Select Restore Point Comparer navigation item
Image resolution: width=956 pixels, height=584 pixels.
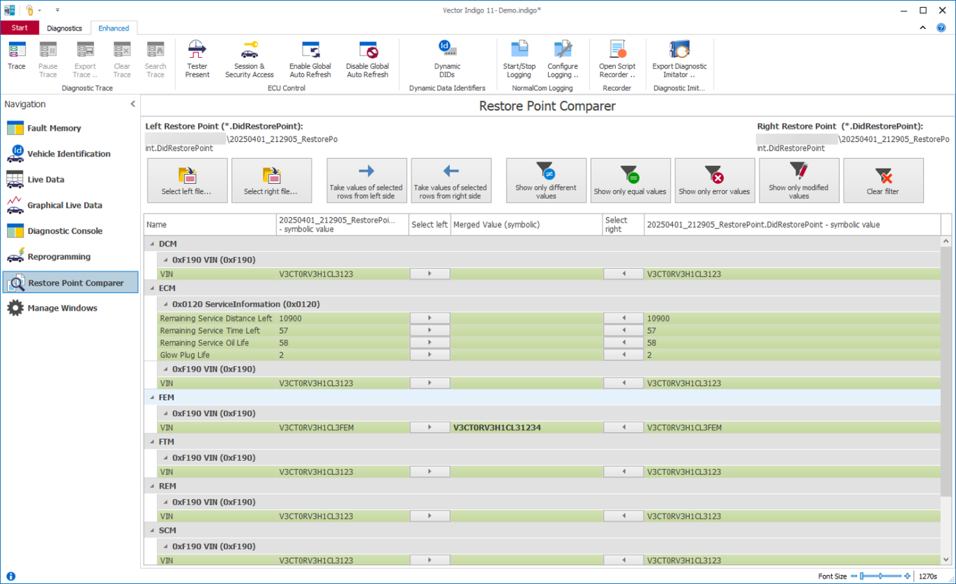point(70,282)
